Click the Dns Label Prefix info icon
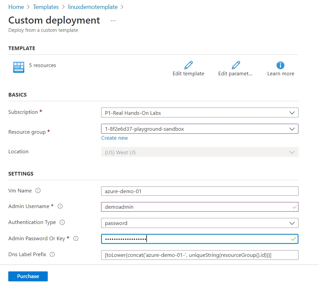 click(x=52, y=254)
